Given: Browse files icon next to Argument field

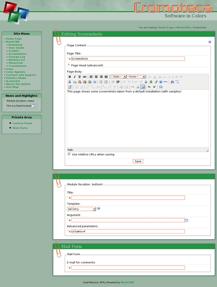Looking at the screenshot, I should [187, 220].
